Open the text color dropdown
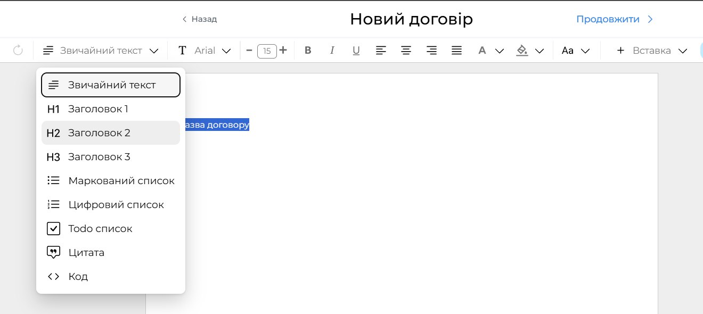This screenshot has width=703, height=314. (x=490, y=51)
